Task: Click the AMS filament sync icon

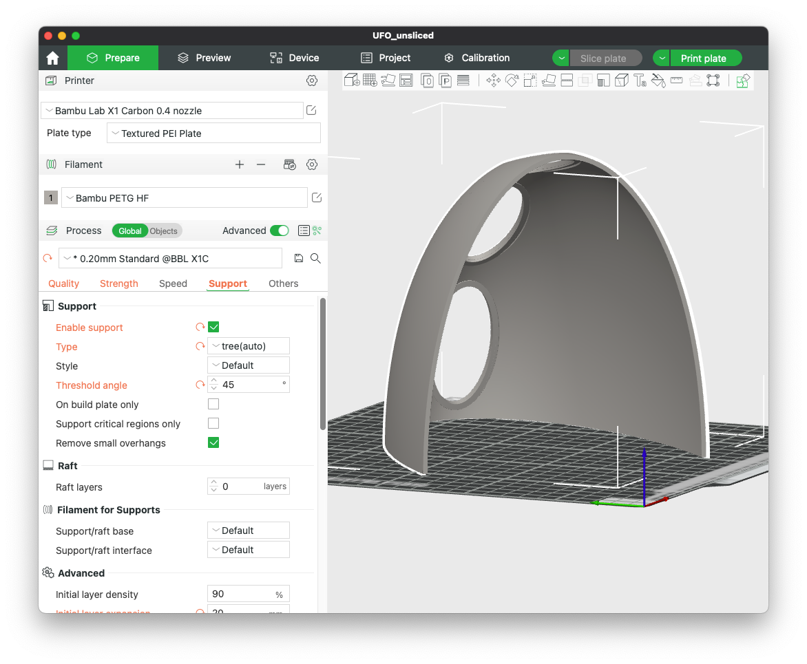Action: 290,164
